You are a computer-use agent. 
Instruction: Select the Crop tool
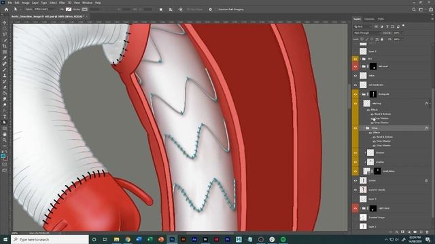pyautogui.click(x=5, y=46)
